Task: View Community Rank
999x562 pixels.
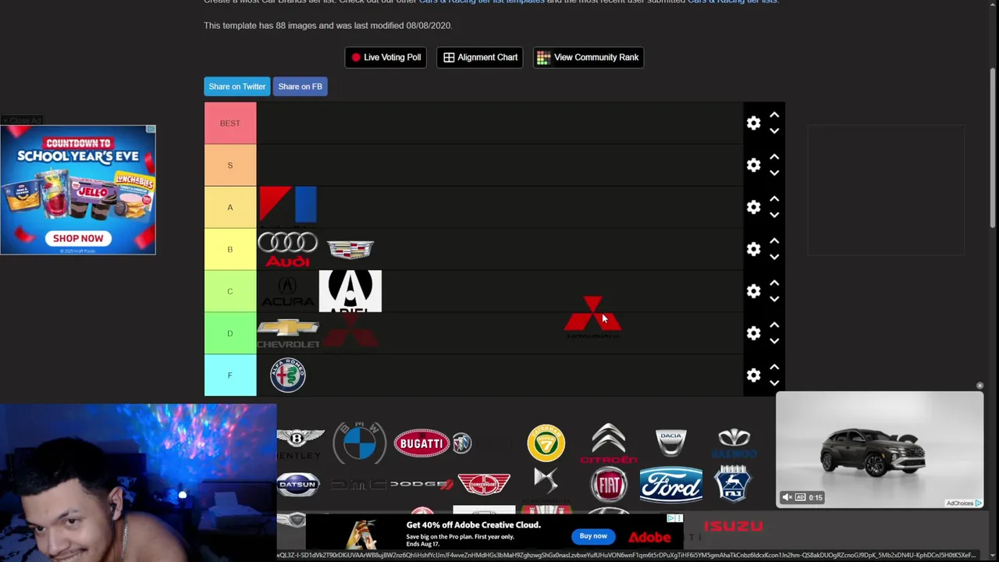Action: coord(588,57)
